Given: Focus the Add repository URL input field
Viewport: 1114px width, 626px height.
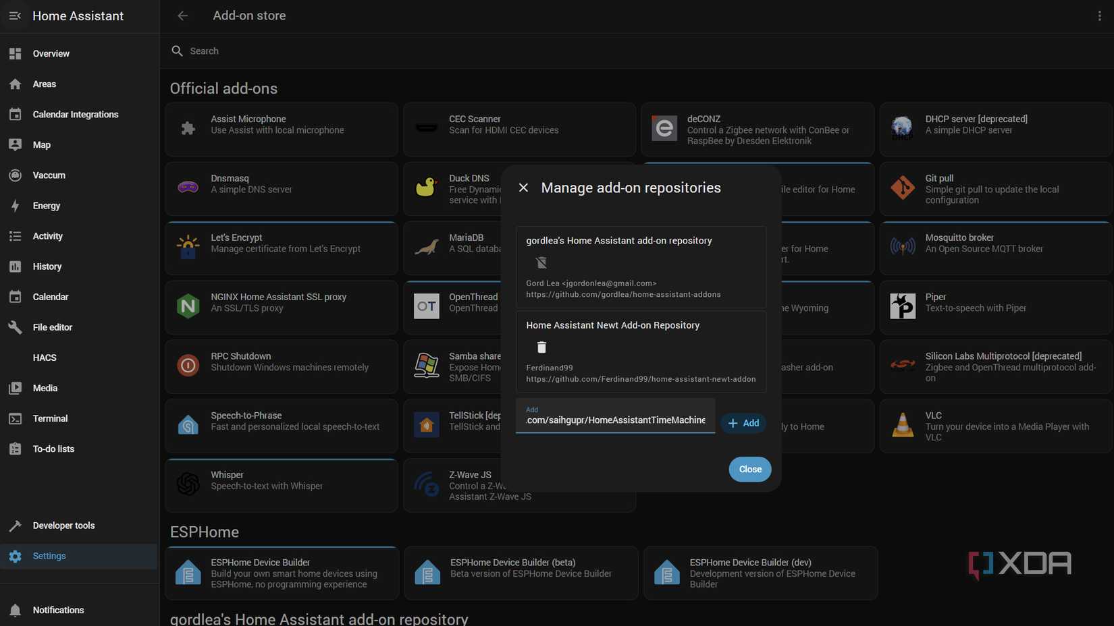Looking at the screenshot, I should point(615,416).
